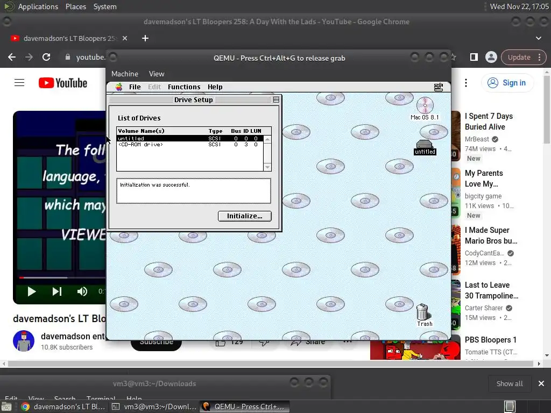Seek on the YouTube video progress bar

[x=62, y=277]
